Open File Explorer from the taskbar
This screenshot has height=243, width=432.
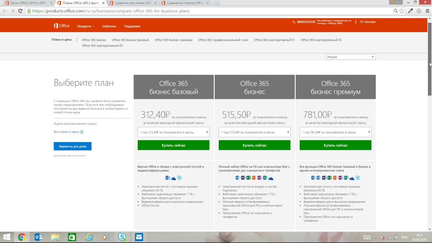tap(55, 237)
